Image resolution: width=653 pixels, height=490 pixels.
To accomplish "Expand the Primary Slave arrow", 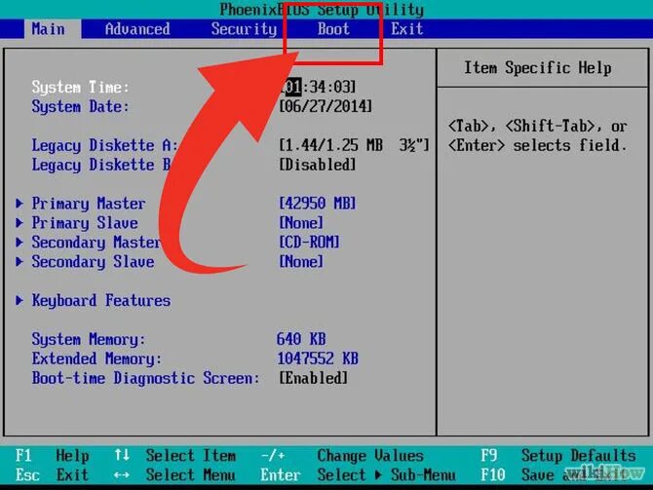I will click(19, 223).
